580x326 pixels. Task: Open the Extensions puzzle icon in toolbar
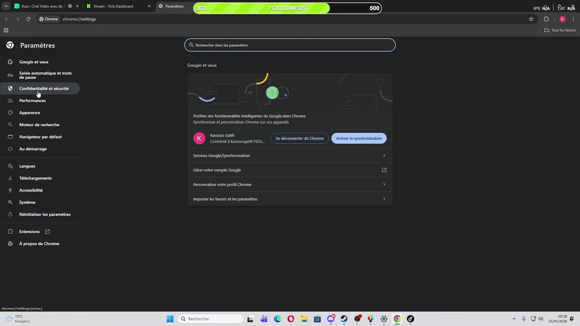546,19
